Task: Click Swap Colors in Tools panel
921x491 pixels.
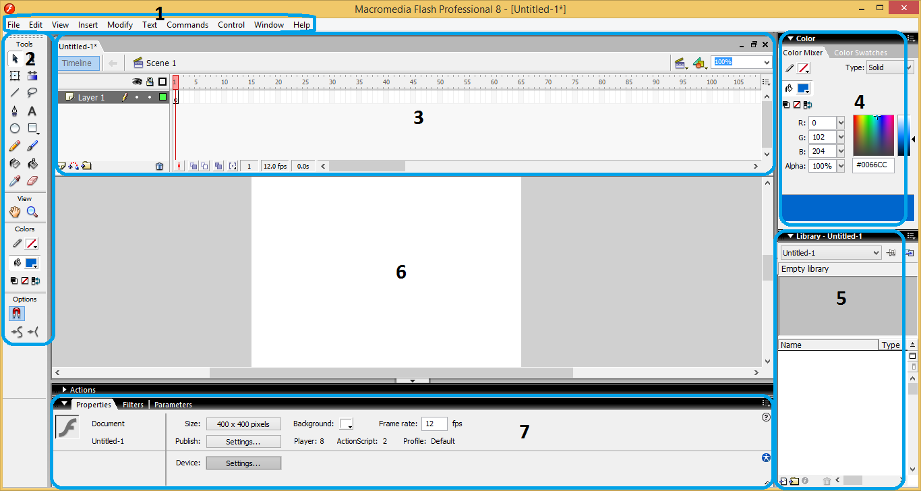Action: (x=36, y=281)
